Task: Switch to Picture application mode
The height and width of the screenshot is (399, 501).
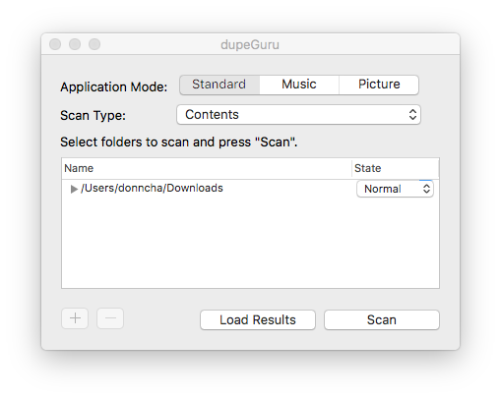Action: click(379, 85)
